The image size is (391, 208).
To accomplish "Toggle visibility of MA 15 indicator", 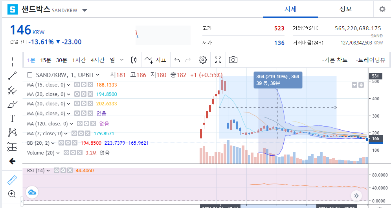I will 77,85.
